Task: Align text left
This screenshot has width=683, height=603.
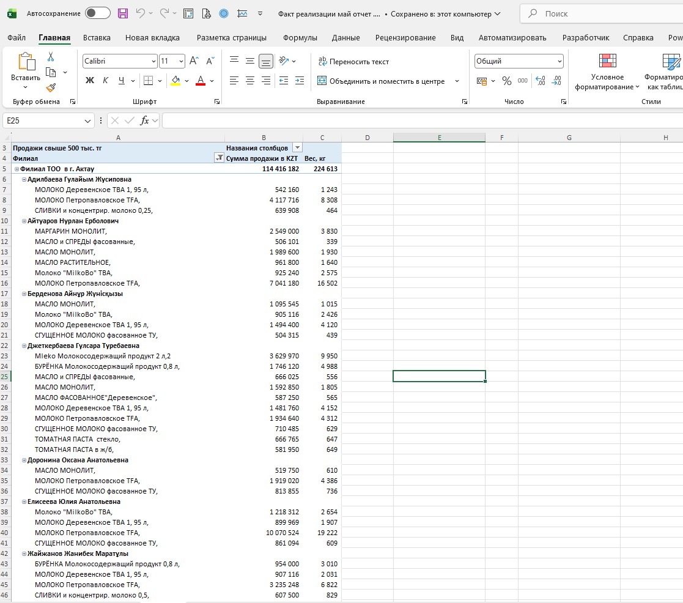Action: coord(234,81)
